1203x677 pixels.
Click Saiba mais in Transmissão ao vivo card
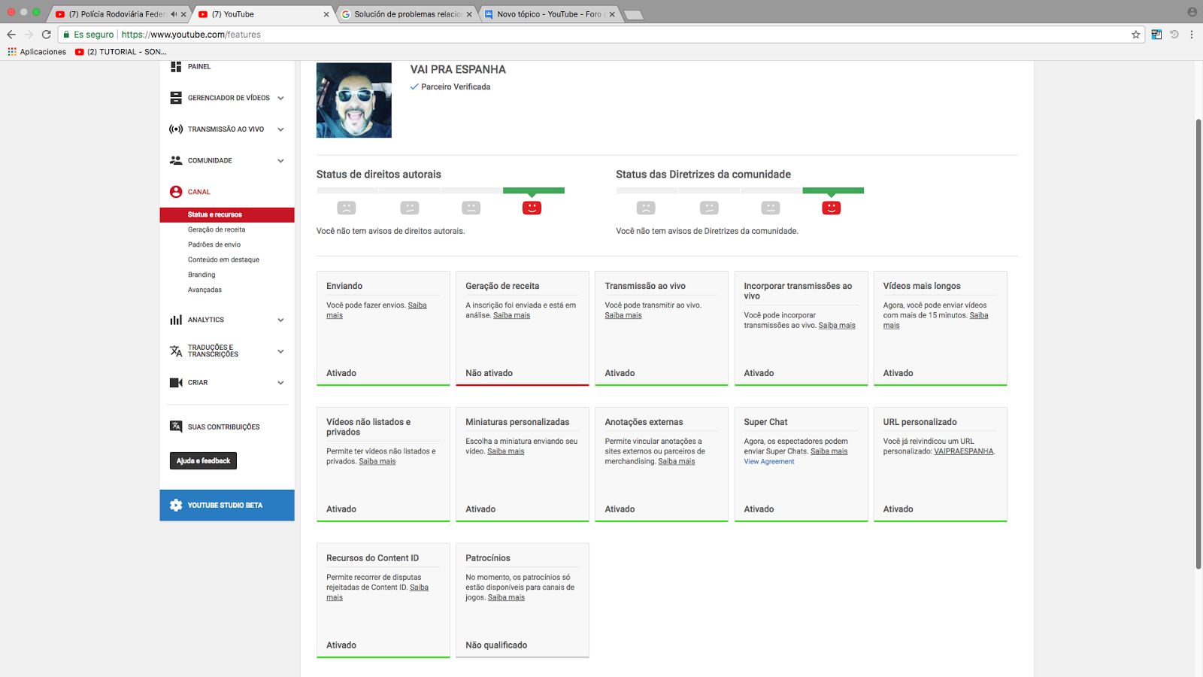623,315
